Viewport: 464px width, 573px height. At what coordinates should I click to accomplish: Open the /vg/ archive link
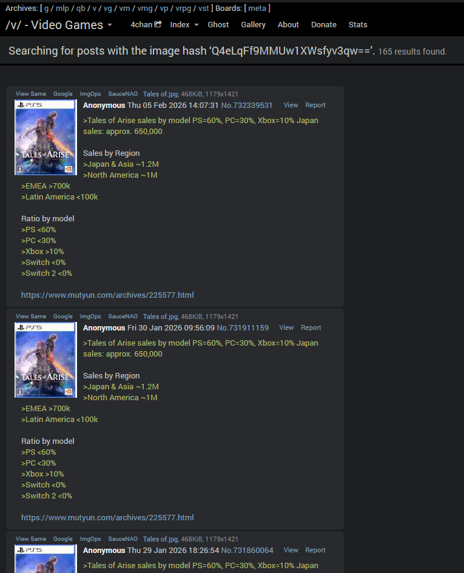108,8
